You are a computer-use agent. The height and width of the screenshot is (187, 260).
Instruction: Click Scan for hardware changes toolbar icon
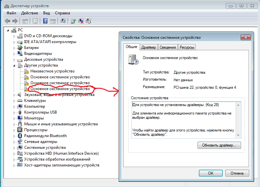[x=63, y=21]
